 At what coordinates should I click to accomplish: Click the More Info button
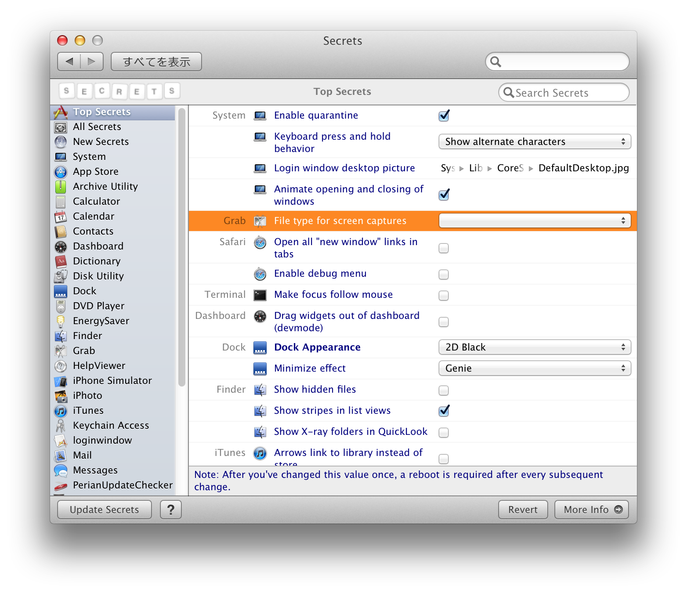point(592,510)
